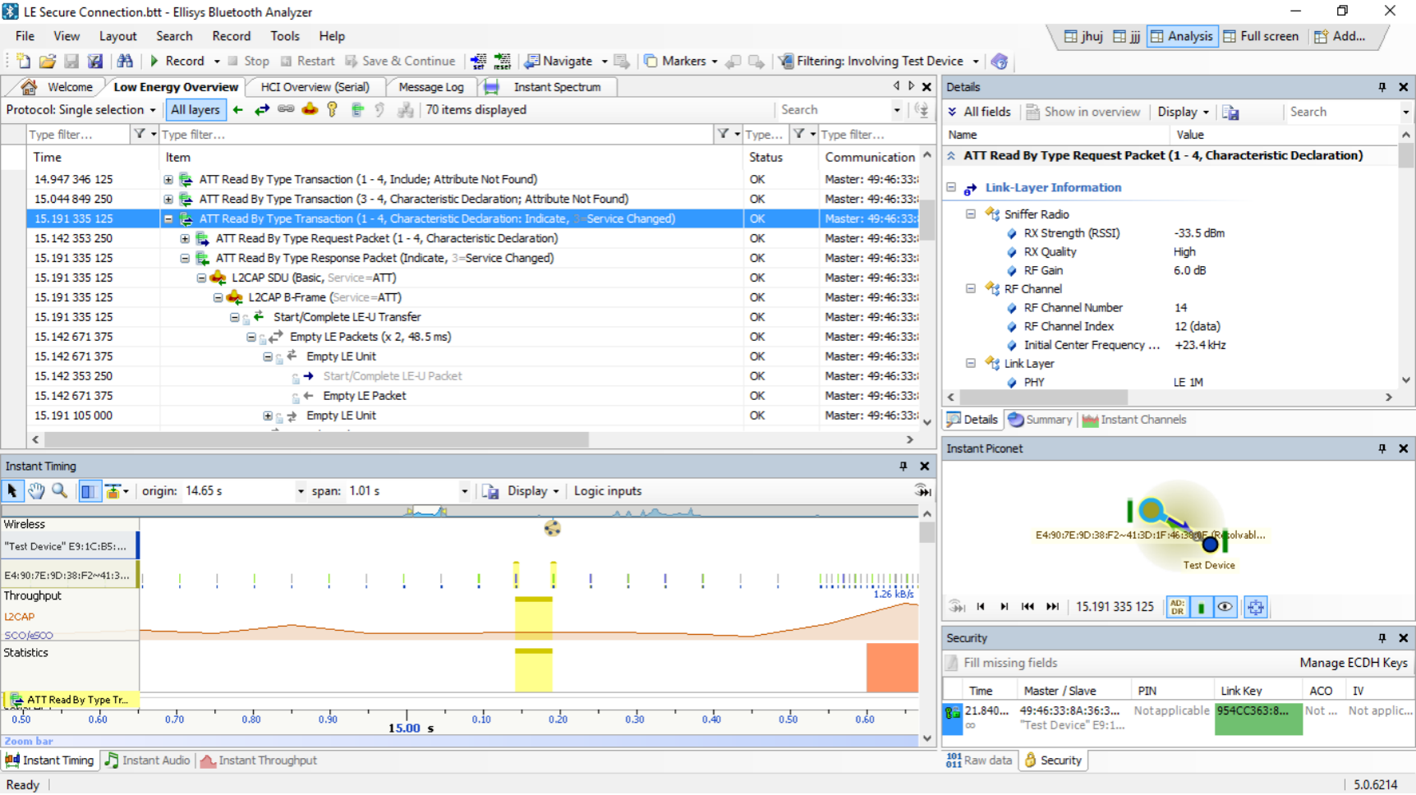The image size is (1416, 795).
Task: Select the hand pan tool in Instant Timing
Action: pos(36,491)
